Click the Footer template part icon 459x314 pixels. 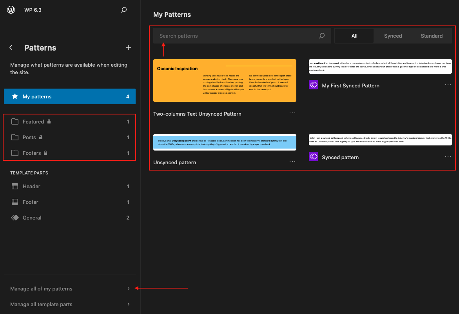coord(15,202)
